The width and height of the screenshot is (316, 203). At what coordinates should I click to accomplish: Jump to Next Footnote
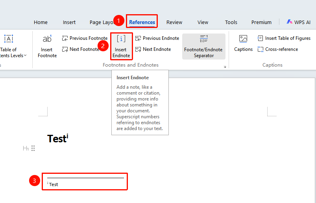(81, 49)
